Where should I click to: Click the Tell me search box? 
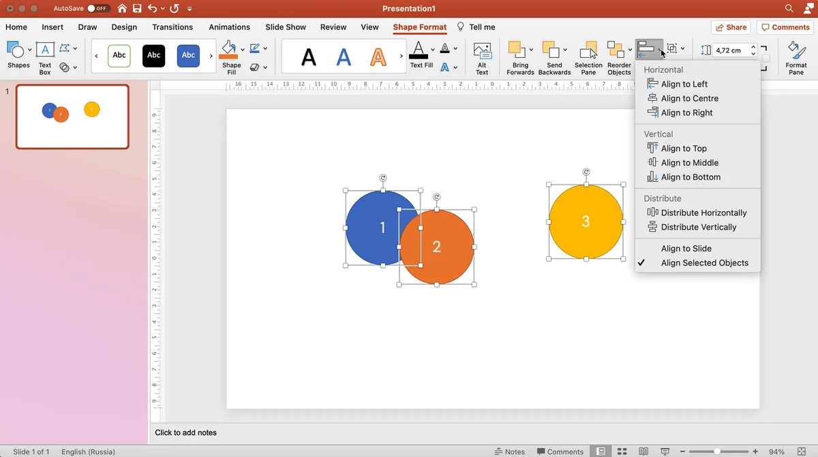coord(476,27)
